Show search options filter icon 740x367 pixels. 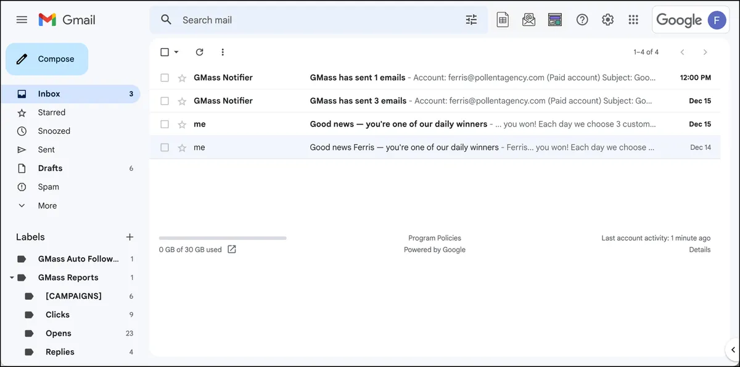pyautogui.click(x=471, y=20)
